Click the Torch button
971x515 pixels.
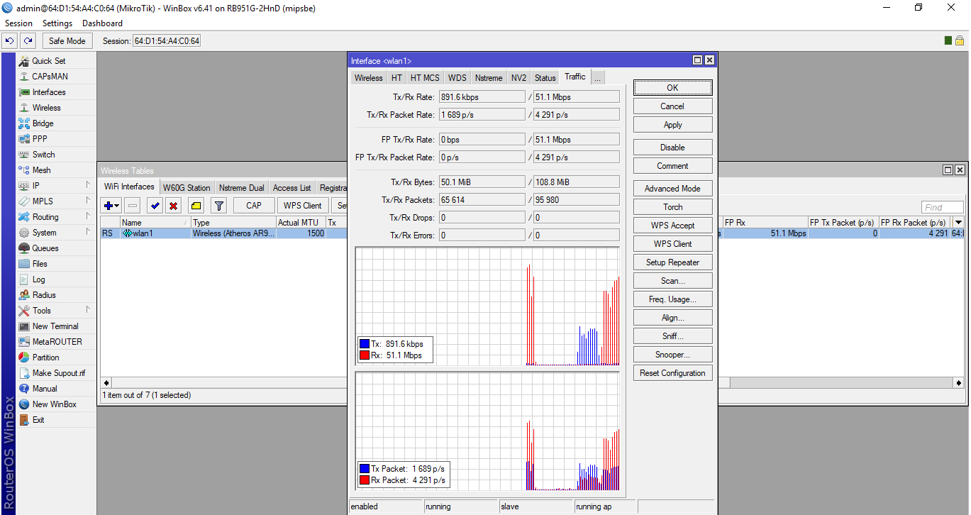pos(672,207)
